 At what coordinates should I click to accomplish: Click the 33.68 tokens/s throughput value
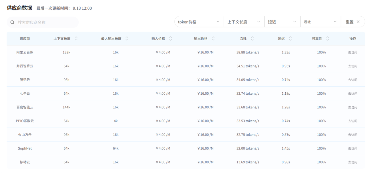(248, 107)
